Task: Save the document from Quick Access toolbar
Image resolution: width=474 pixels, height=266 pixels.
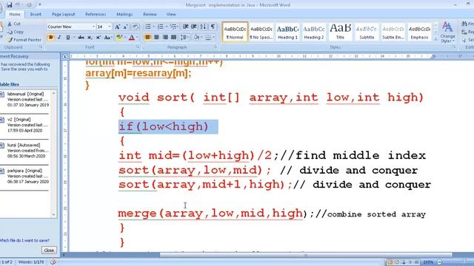Action: pos(10,5)
